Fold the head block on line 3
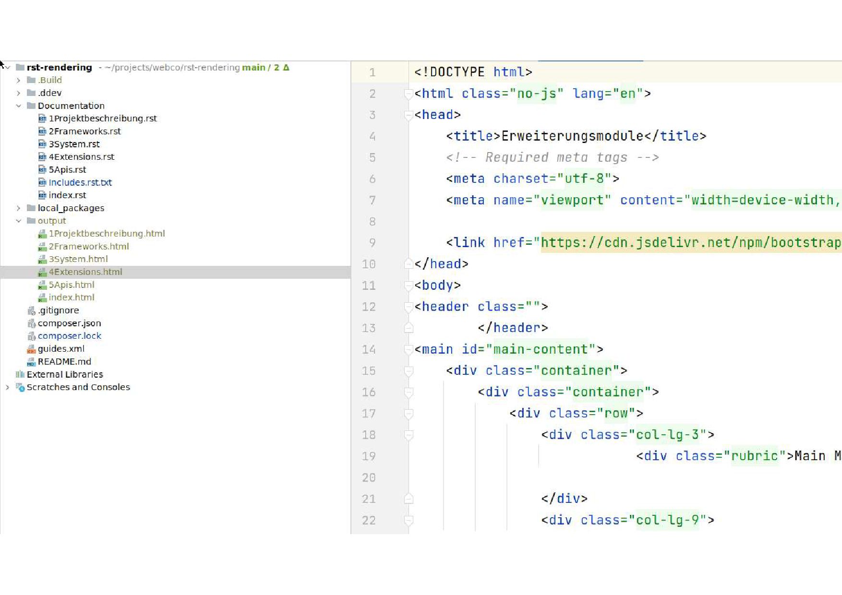The width and height of the screenshot is (842, 595). click(409, 115)
